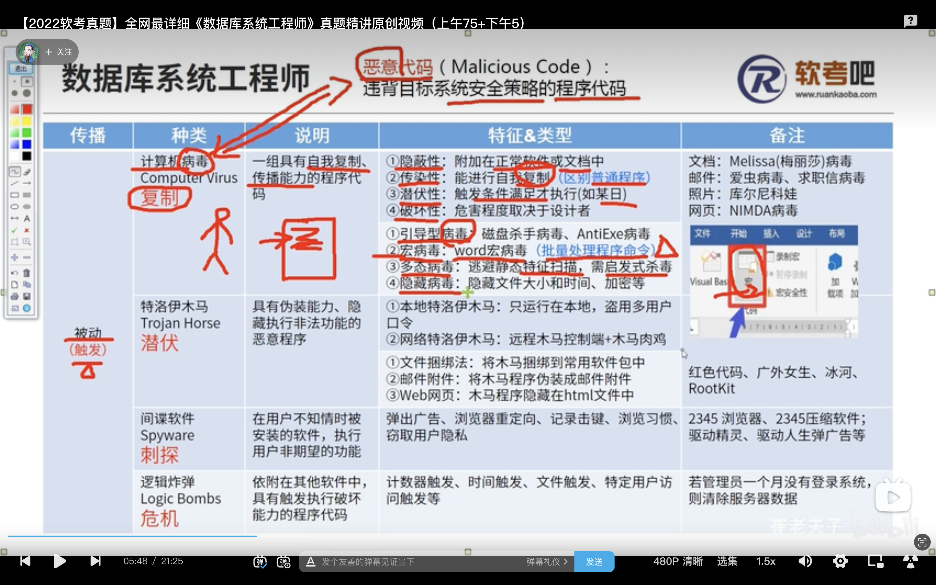Image resolution: width=936 pixels, height=585 pixels.
Task: Open the uploader avatar
Action: tap(28, 52)
